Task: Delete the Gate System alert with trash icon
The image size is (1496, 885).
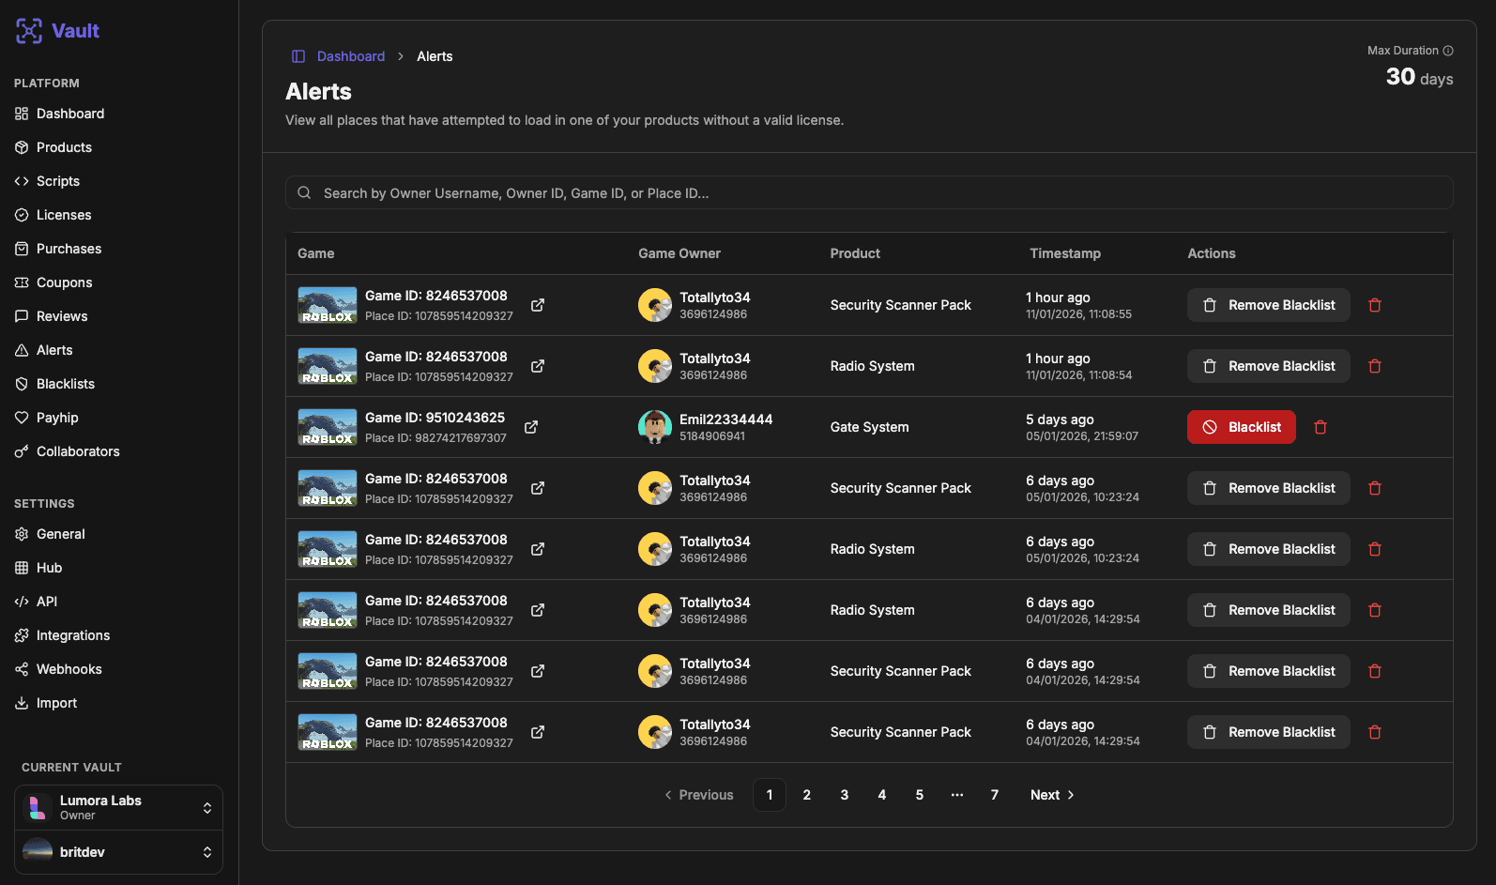Action: tap(1320, 427)
